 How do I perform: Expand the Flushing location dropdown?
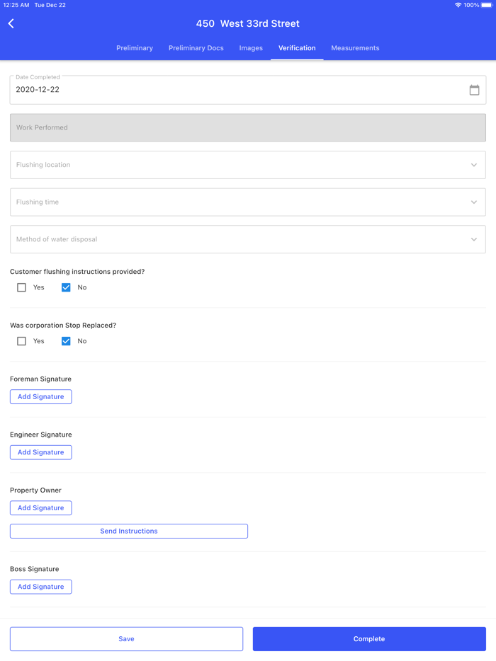tap(247, 165)
